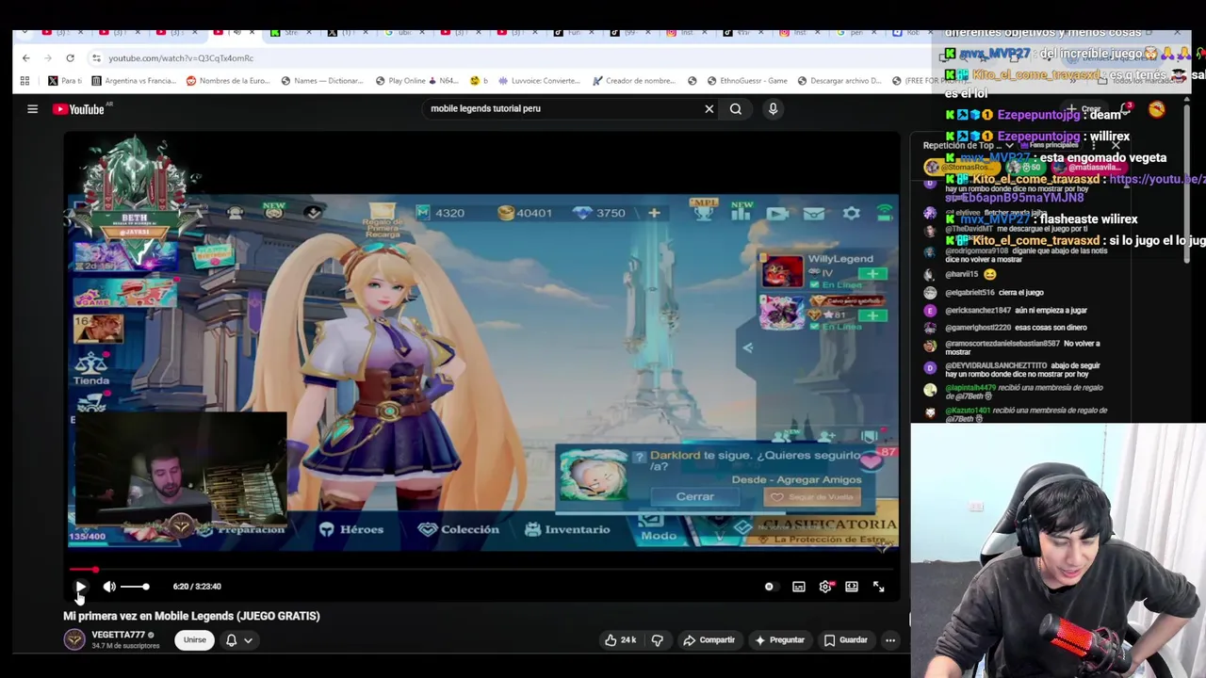Toggle subtitles in the video player
1206x678 pixels.
point(799,587)
